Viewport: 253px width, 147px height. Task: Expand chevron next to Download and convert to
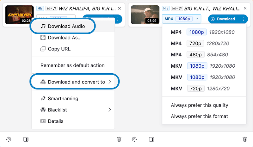(110, 82)
